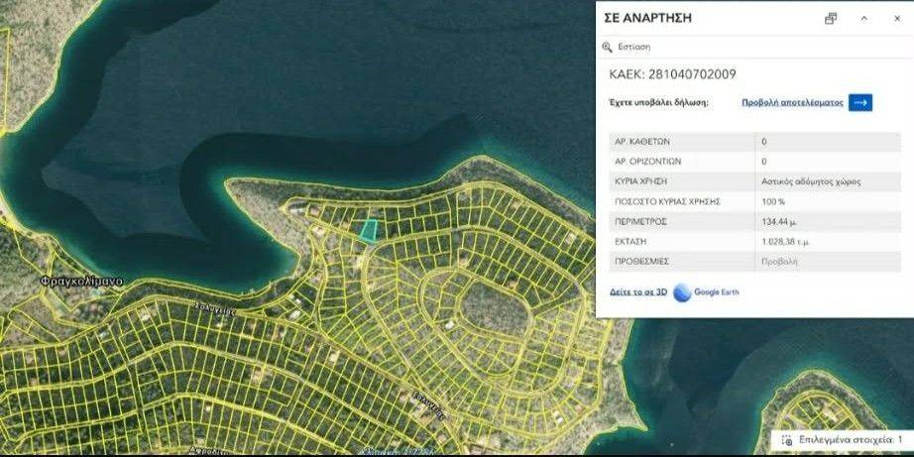This screenshot has height=457, width=914.
Task: Click the Αστικός αδόμητος χώρος value
Action: tap(811, 181)
